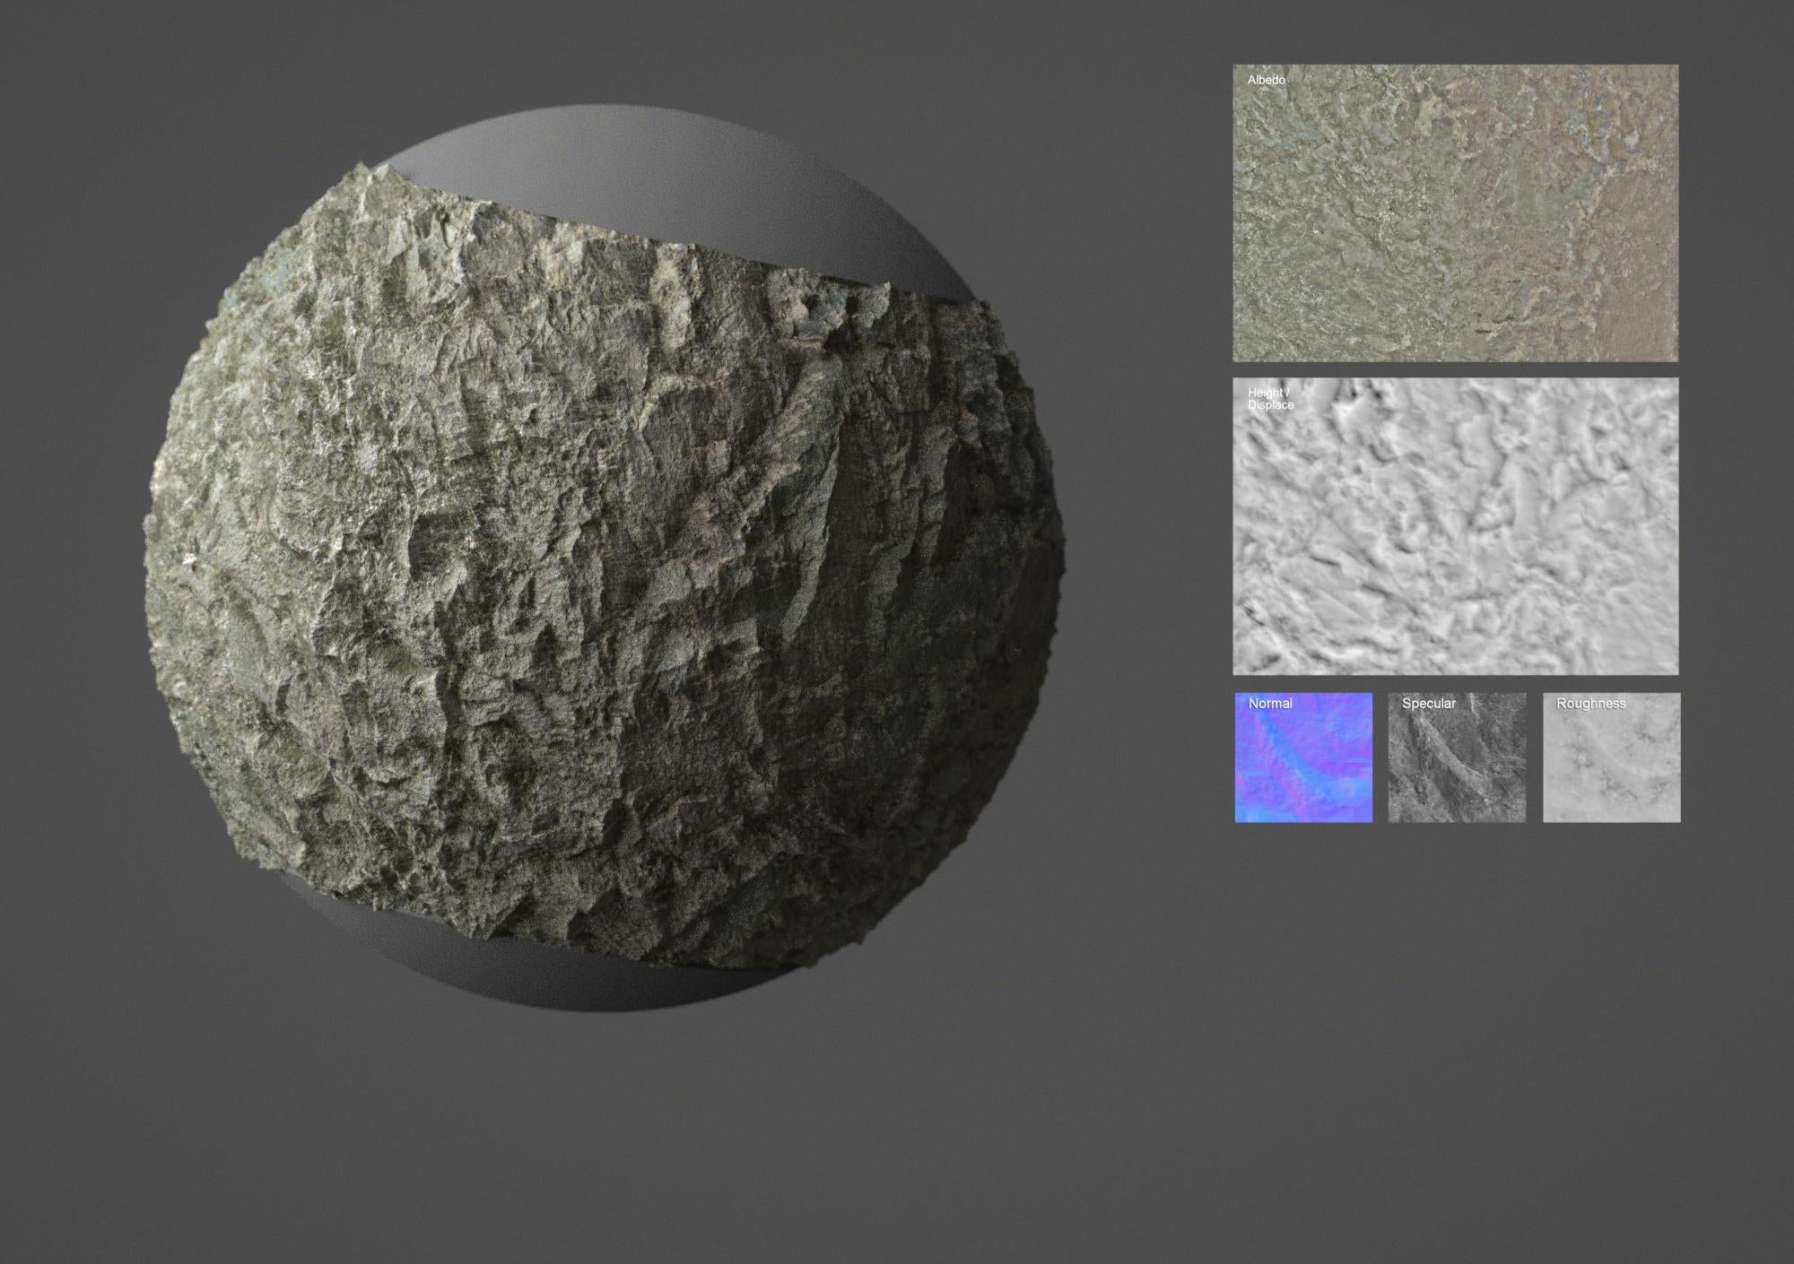This screenshot has height=1264, width=1794.
Task: Click the 'Albedo' label text
Action: 1266,80
